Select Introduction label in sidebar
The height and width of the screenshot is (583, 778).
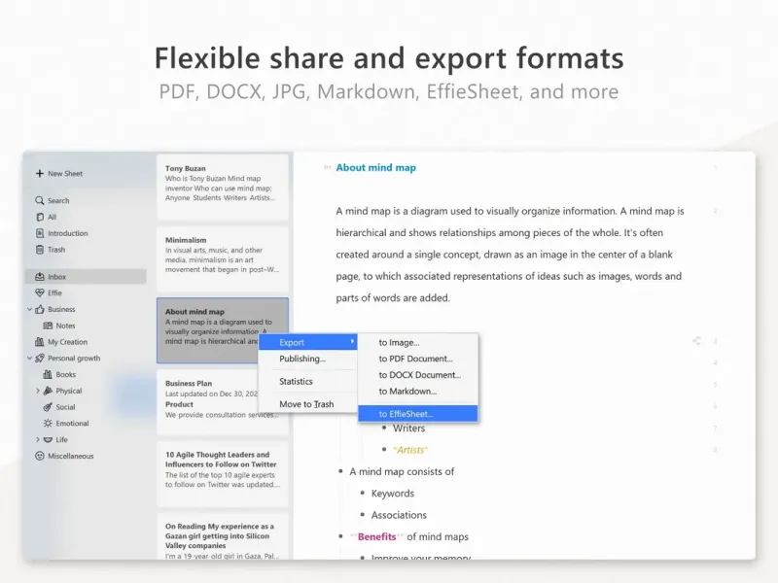pyautogui.click(x=68, y=233)
